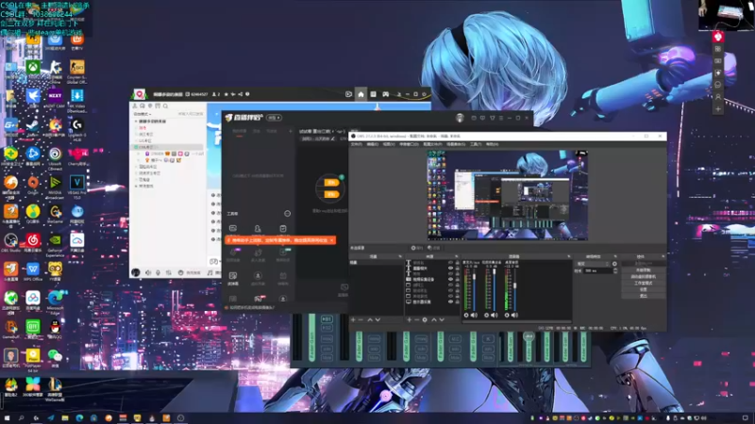Launch Origin desktop shortcut
Screen dimensions: 755x424
(x=33, y=185)
